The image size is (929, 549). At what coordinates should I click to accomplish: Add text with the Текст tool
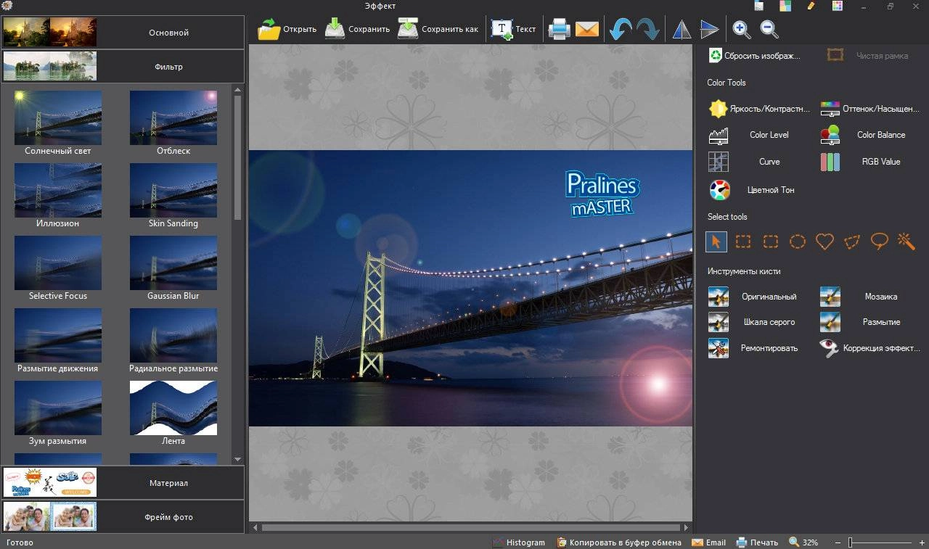tap(513, 29)
